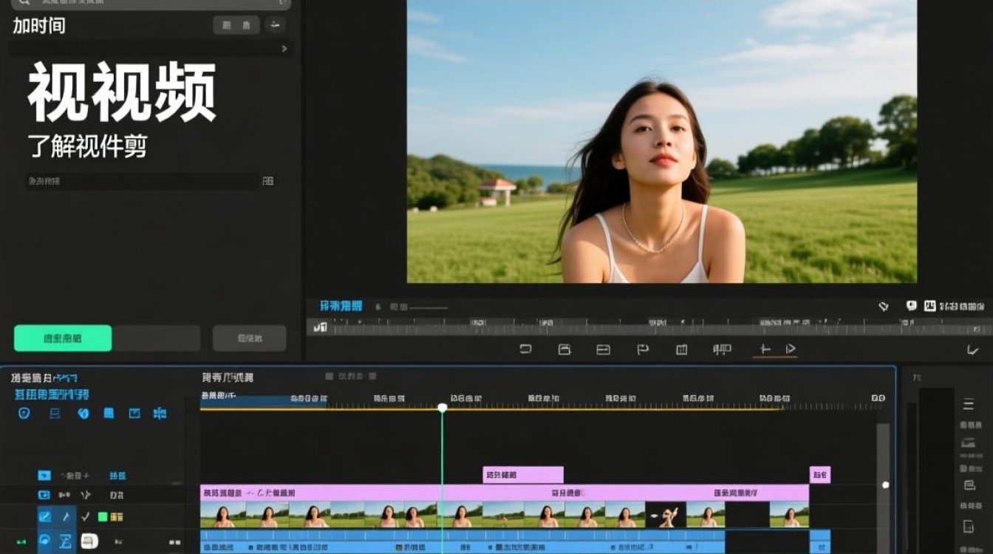993x554 pixels.
Task: Click the white rounded icon in bottom track header
Action: click(x=89, y=541)
